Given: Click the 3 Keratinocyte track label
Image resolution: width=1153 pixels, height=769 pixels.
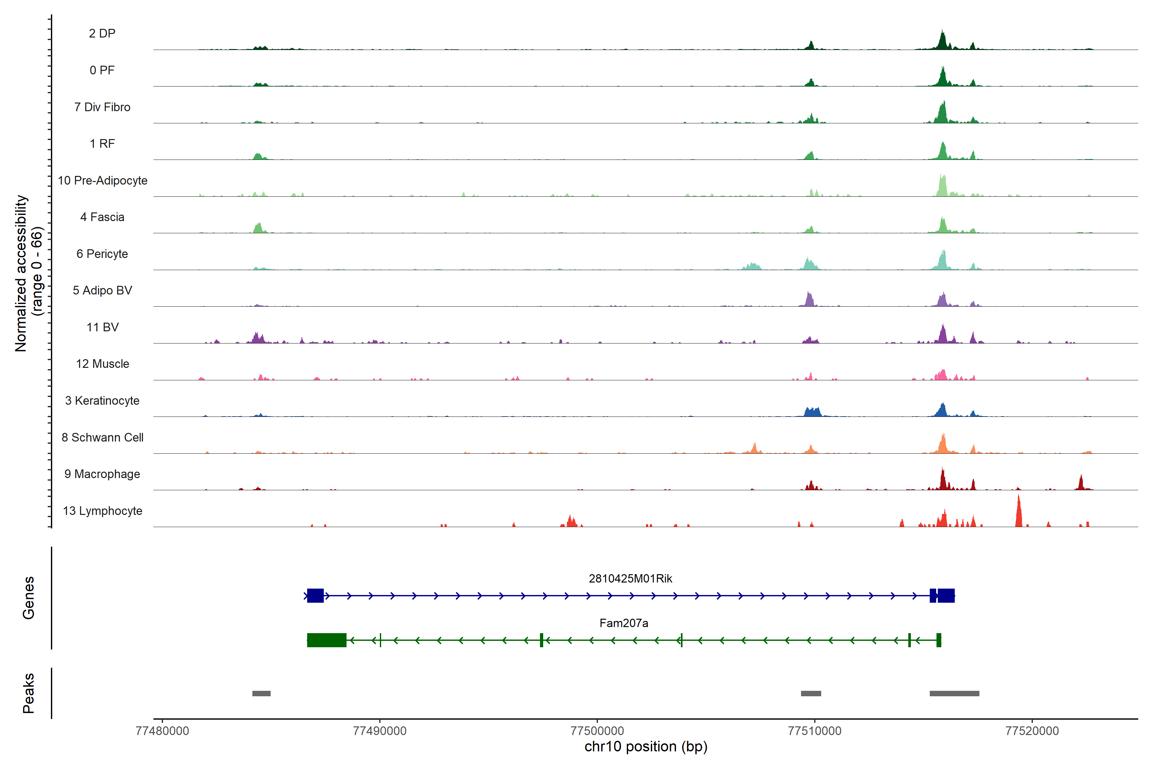Looking at the screenshot, I should pos(102,401).
